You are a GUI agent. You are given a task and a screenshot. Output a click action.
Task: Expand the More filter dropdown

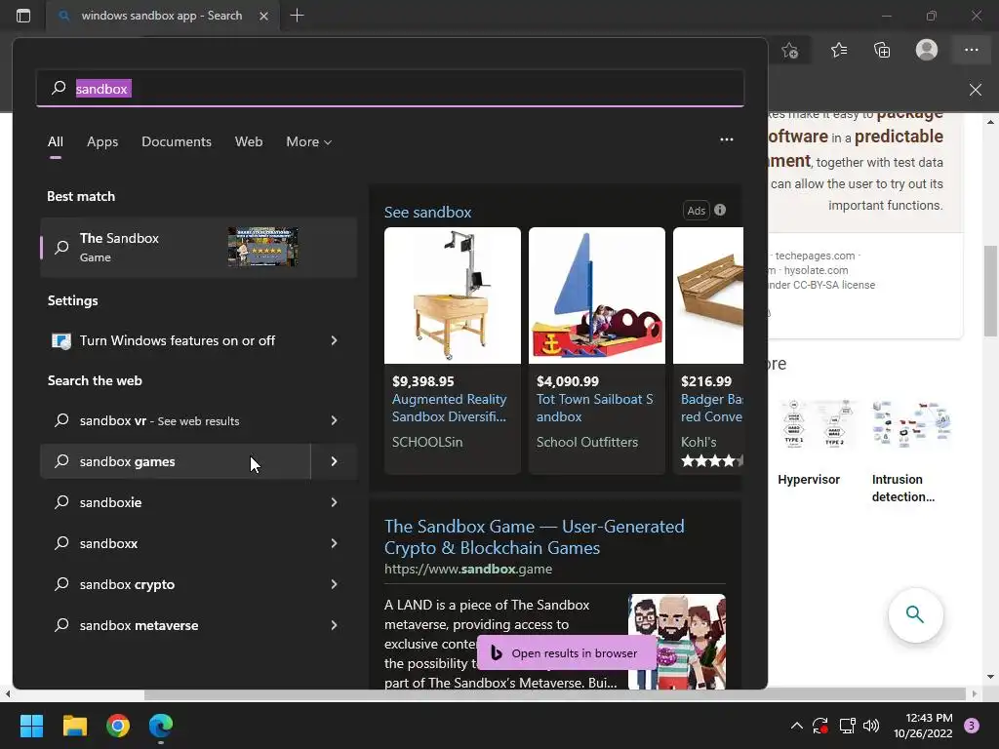pyautogui.click(x=309, y=141)
